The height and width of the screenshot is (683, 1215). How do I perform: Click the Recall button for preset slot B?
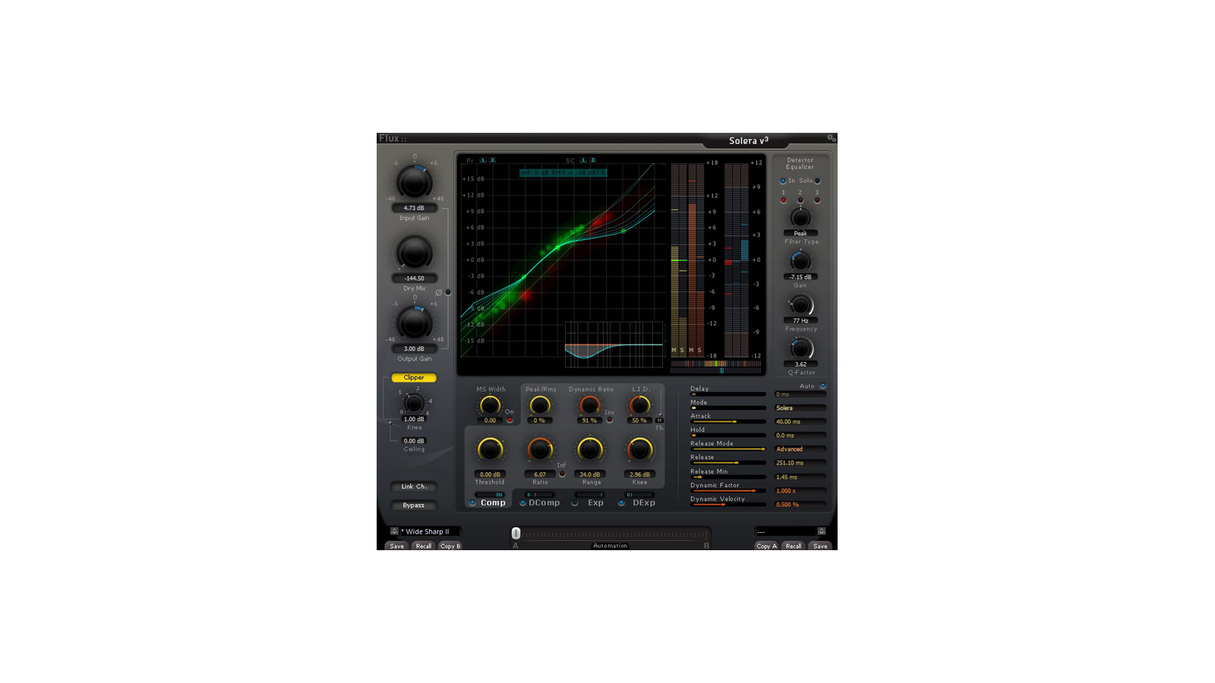[794, 546]
